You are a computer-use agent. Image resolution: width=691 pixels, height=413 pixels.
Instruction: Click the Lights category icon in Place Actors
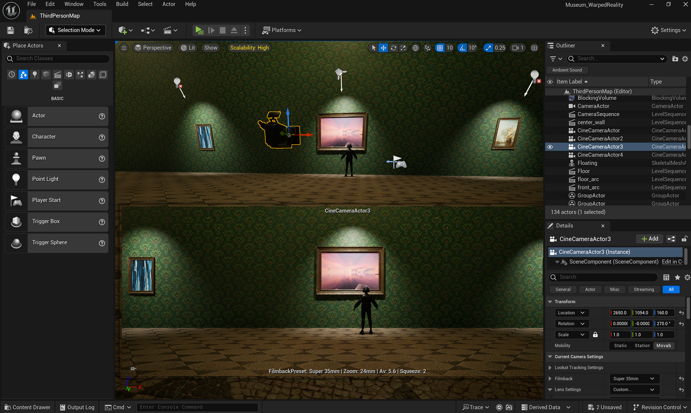pos(35,74)
